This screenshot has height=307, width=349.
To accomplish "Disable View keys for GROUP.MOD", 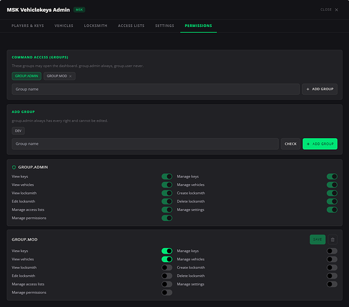I will tap(167, 251).
